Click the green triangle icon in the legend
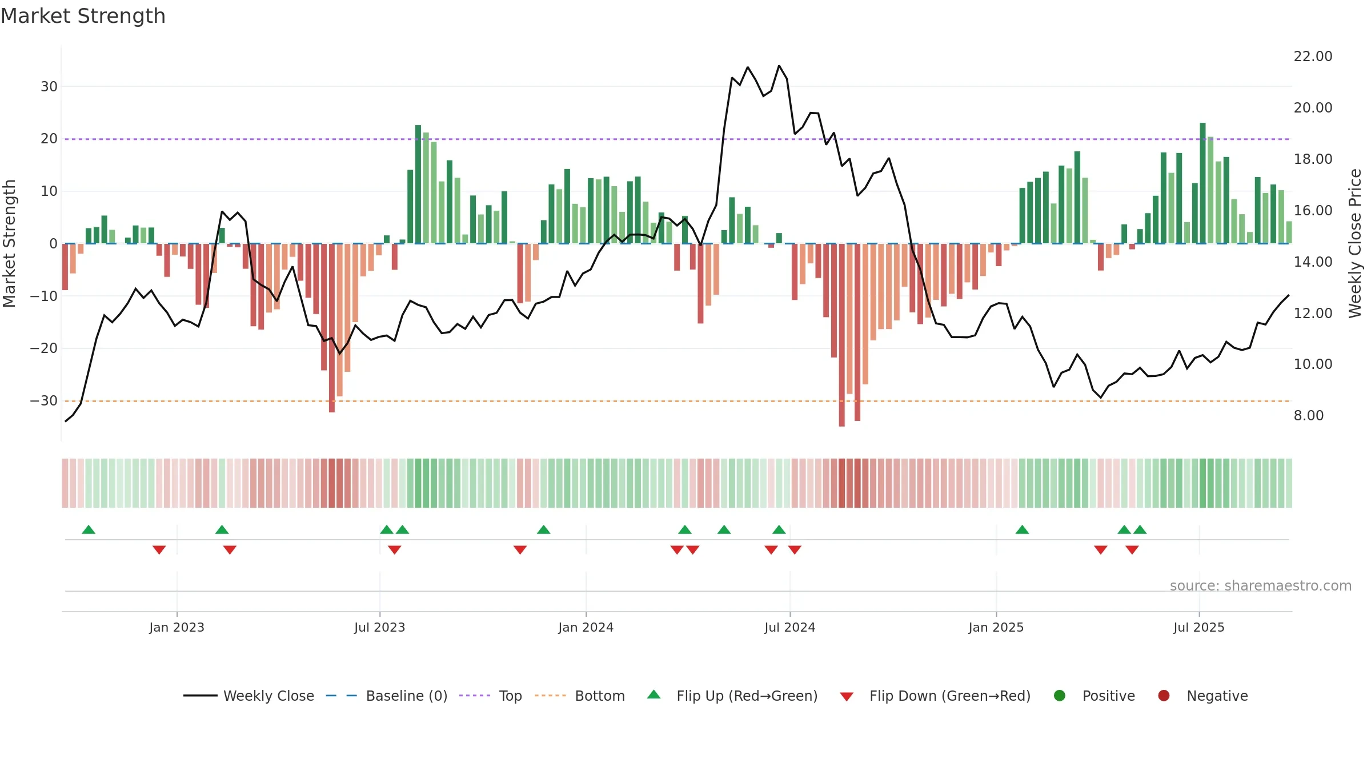The image size is (1371, 771). point(654,694)
